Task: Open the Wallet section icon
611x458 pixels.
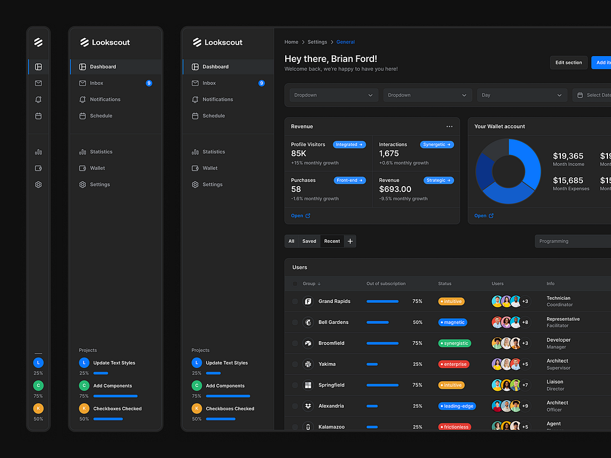Action: pos(38,168)
